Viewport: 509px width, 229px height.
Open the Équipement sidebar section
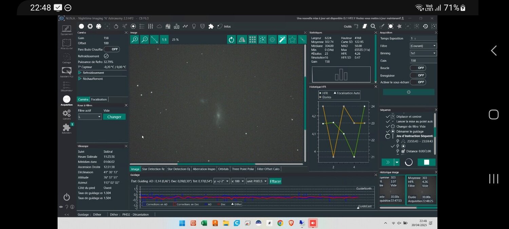pyautogui.click(x=67, y=30)
